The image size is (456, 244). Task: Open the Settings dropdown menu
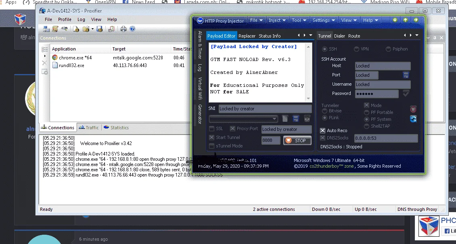pyautogui.click(x=324, y=20)
